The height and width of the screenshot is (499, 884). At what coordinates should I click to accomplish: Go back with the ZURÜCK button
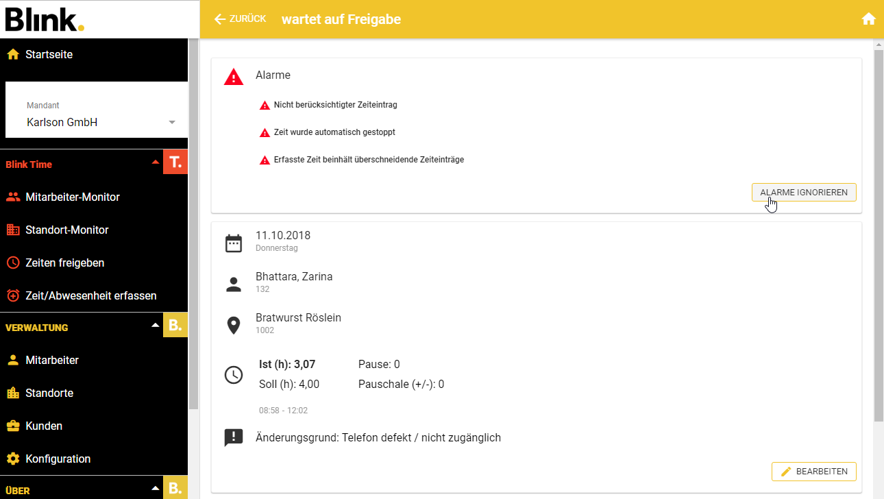pos(240,19)
